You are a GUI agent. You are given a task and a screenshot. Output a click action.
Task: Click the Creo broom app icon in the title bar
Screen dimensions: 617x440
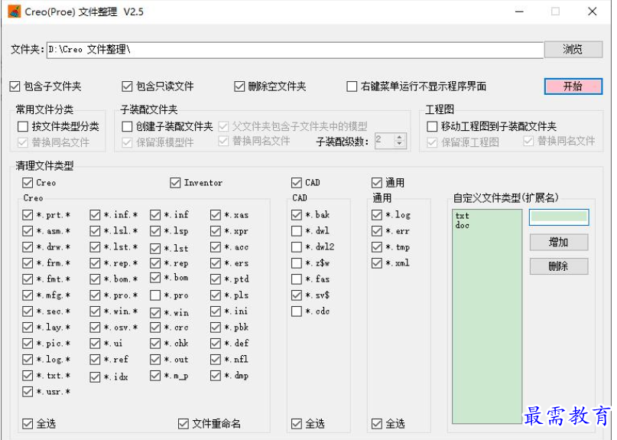(x=15, y=11)
